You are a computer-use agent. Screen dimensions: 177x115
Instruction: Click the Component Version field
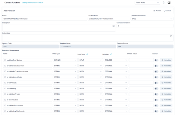(145, 26)
